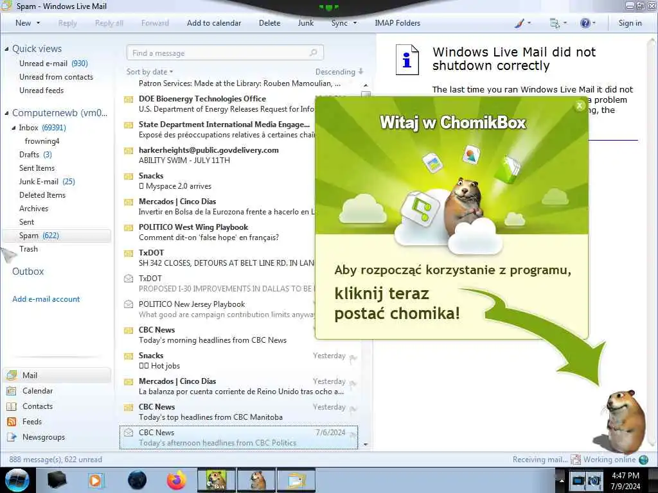Click Add e-mail account link
This screenshot has width=658, height=493.
(46, 299)
